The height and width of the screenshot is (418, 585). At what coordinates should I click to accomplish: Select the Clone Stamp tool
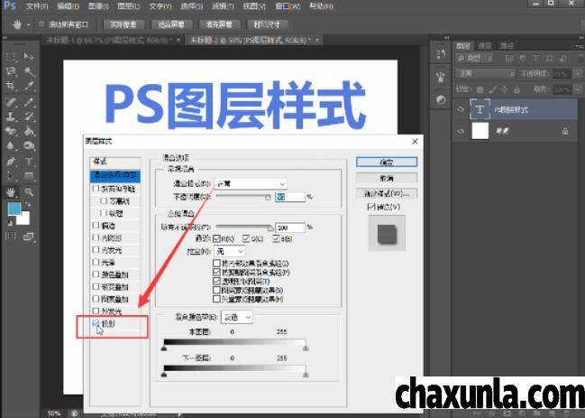click(x=11, y=116)
